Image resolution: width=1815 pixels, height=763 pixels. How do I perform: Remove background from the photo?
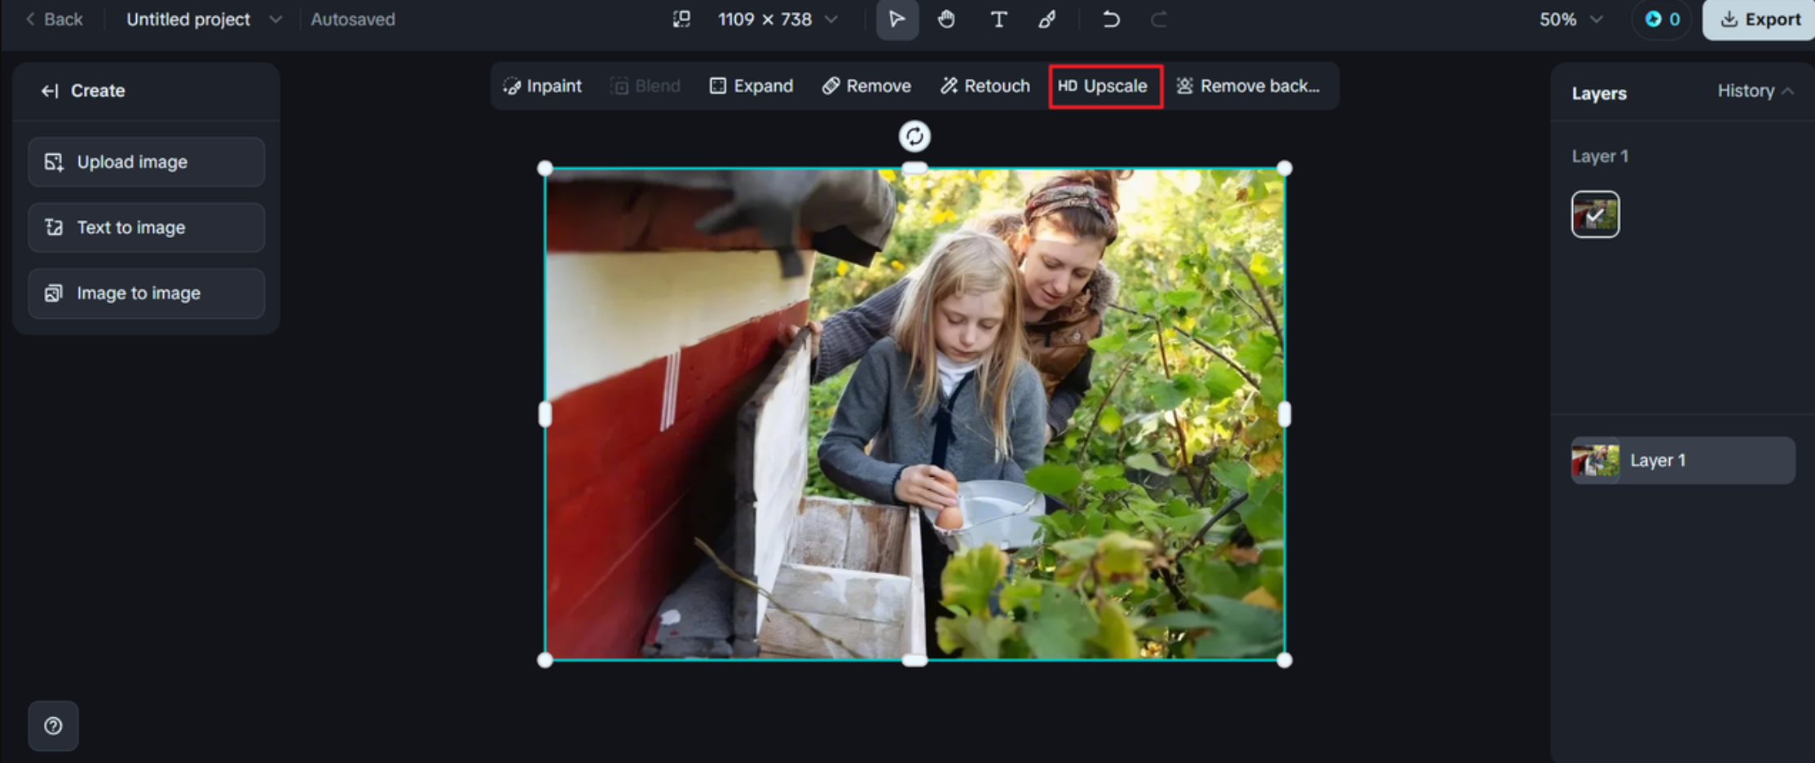click(x=1250, y=86)
